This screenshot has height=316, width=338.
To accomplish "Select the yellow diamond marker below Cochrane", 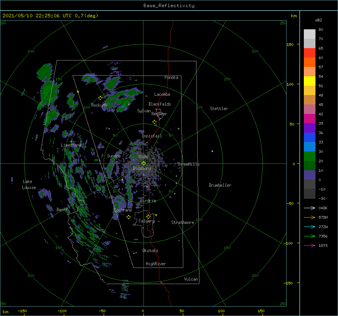I will [x=128, y=217].
